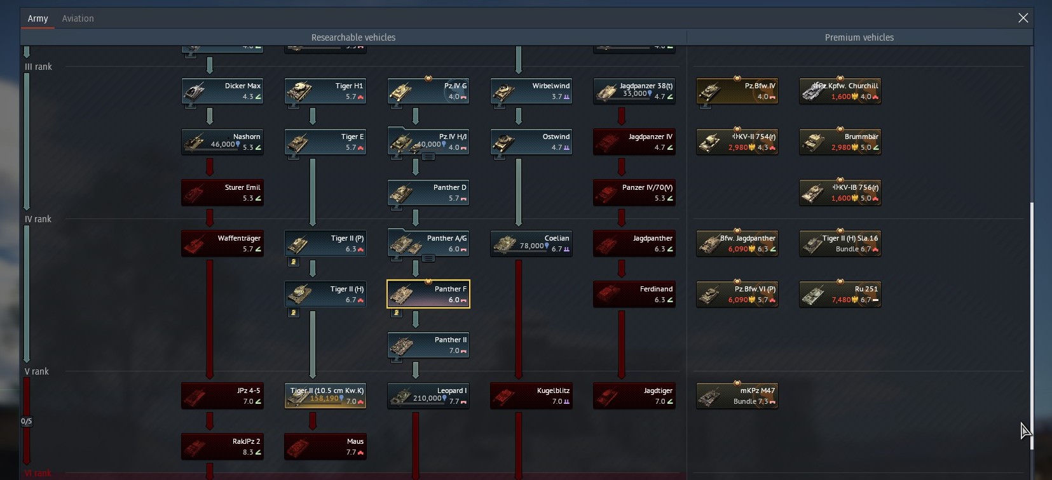This screenshot has width=1052, height=480.
Task: Close the research tree window
Action: (1023, 18)
